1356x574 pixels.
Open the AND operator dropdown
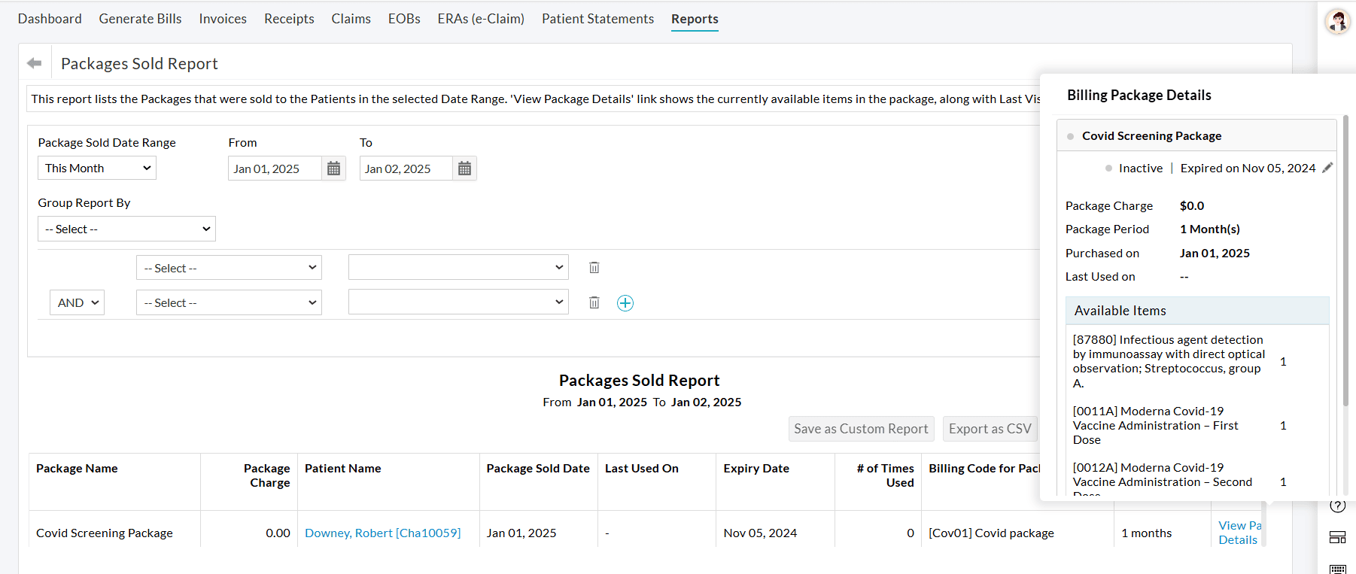[77, 302]
